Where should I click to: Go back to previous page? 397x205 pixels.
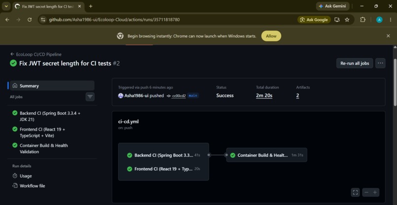pyautogui.click(x=7, y=20)
